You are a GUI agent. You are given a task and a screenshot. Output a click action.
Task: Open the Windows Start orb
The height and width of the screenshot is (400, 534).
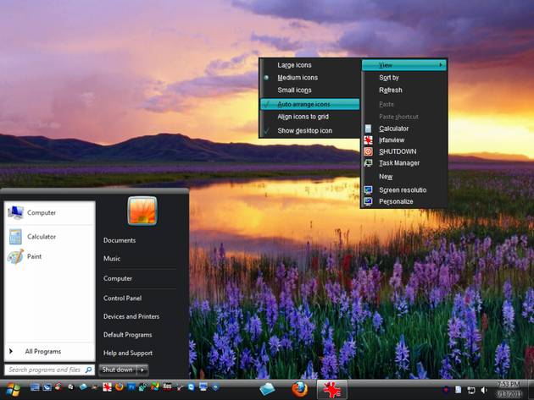[x=12, y=389]
